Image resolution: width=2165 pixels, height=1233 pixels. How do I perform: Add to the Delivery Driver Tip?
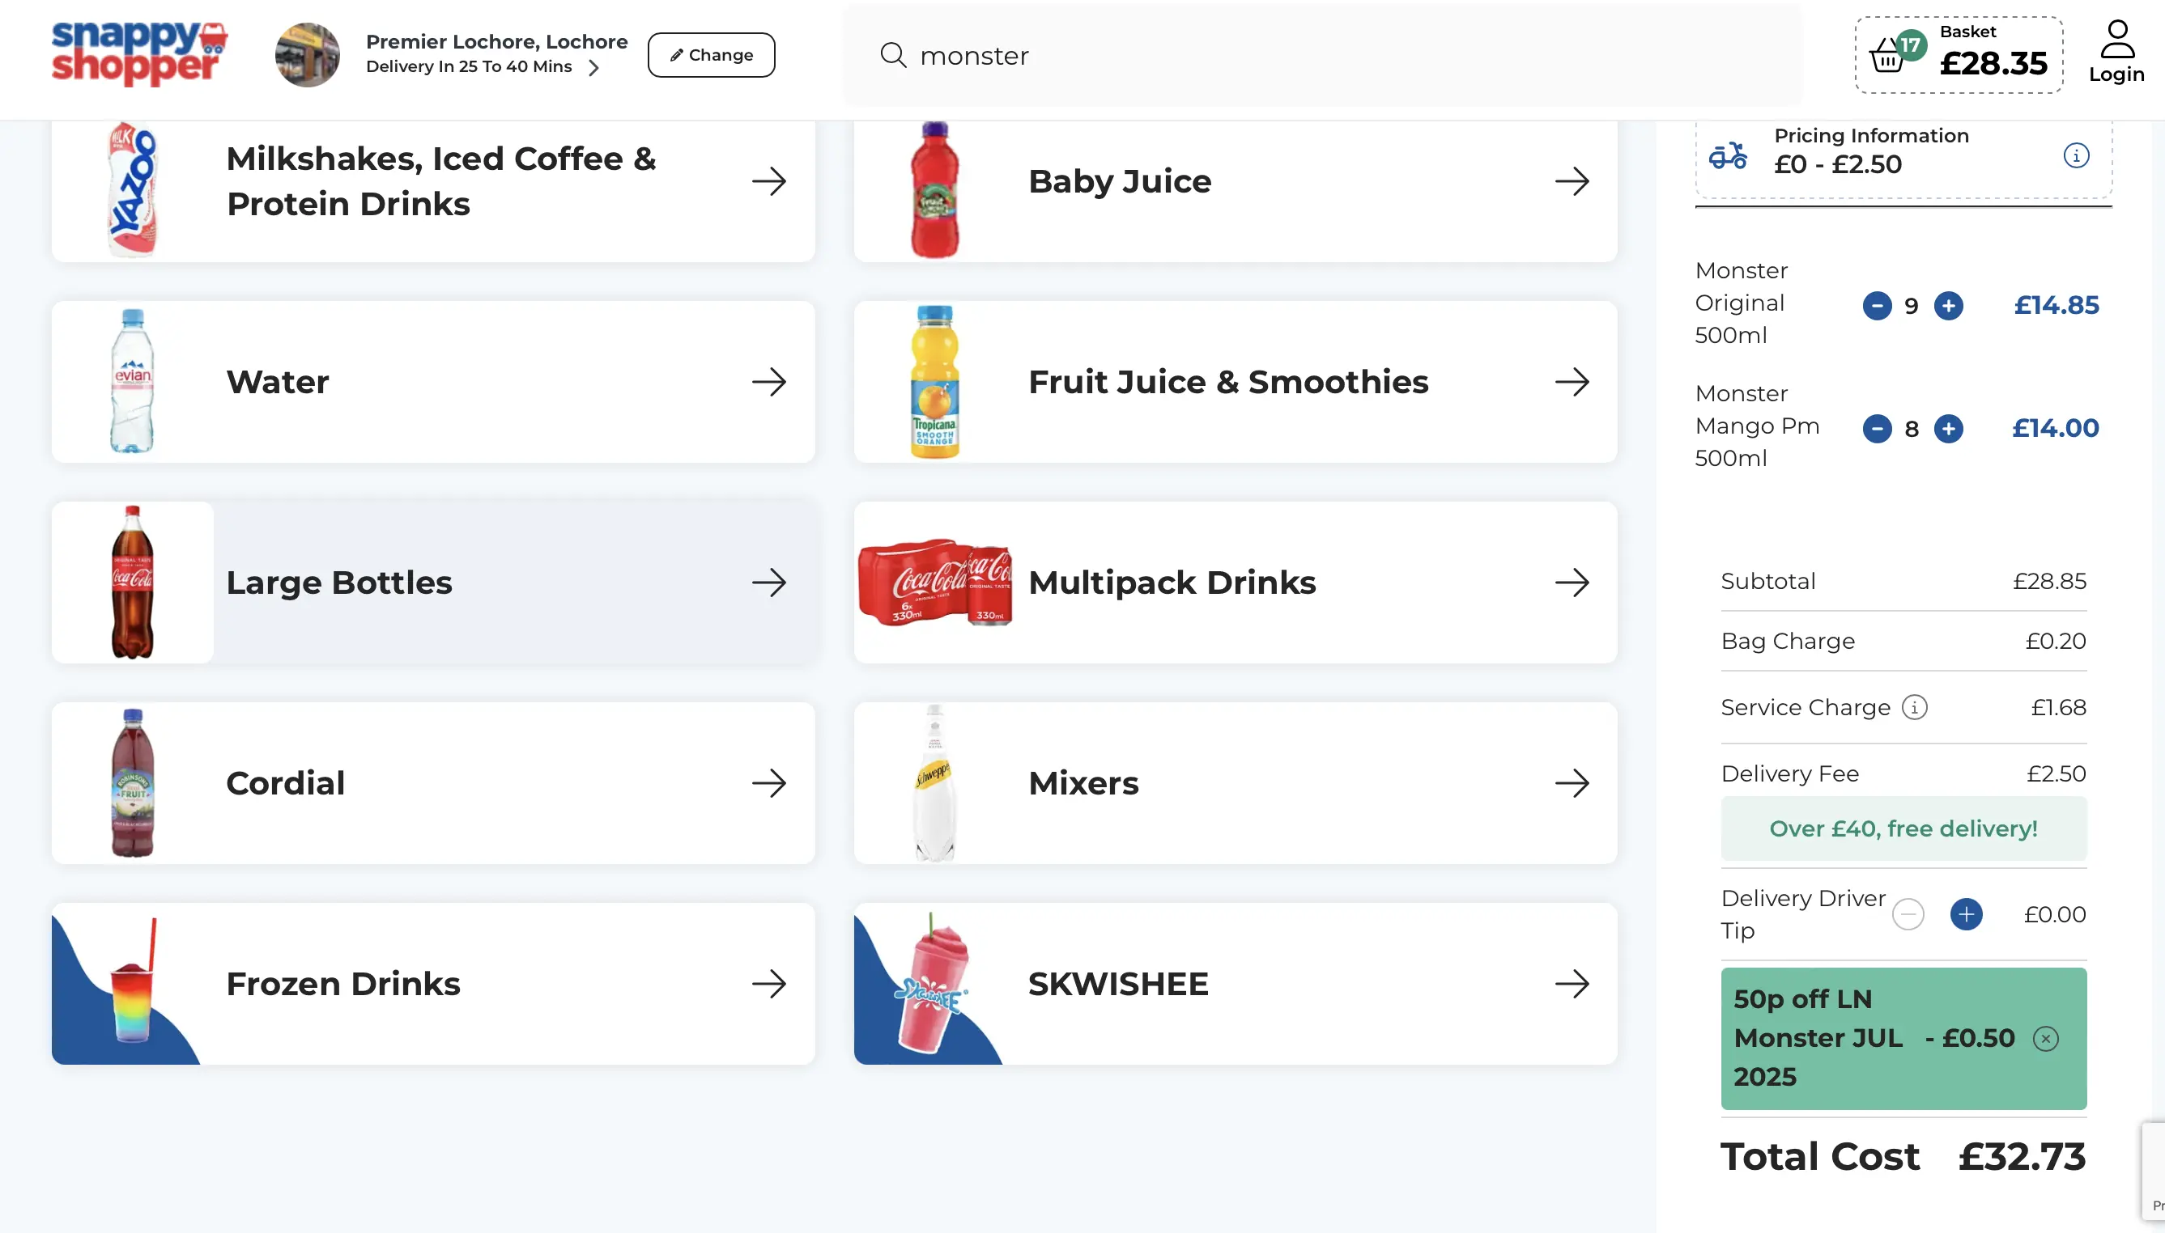1966,914
